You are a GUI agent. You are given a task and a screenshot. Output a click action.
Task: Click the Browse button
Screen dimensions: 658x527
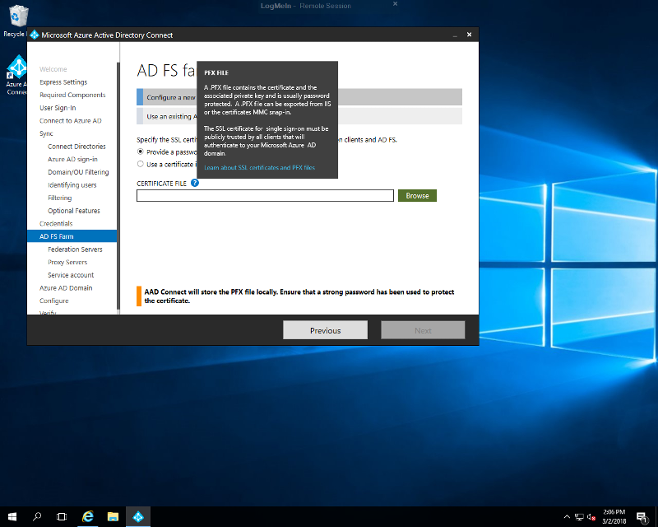417,195
